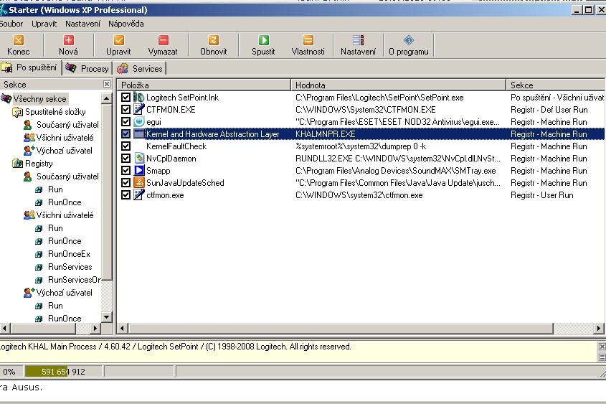This screenshot has width=606, height=404.
Task: Click the Vymazat delete icon
Action: click(163, 41)
